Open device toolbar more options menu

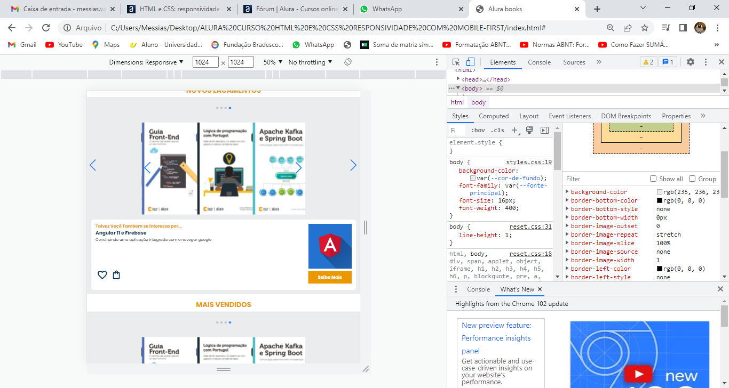437,62
